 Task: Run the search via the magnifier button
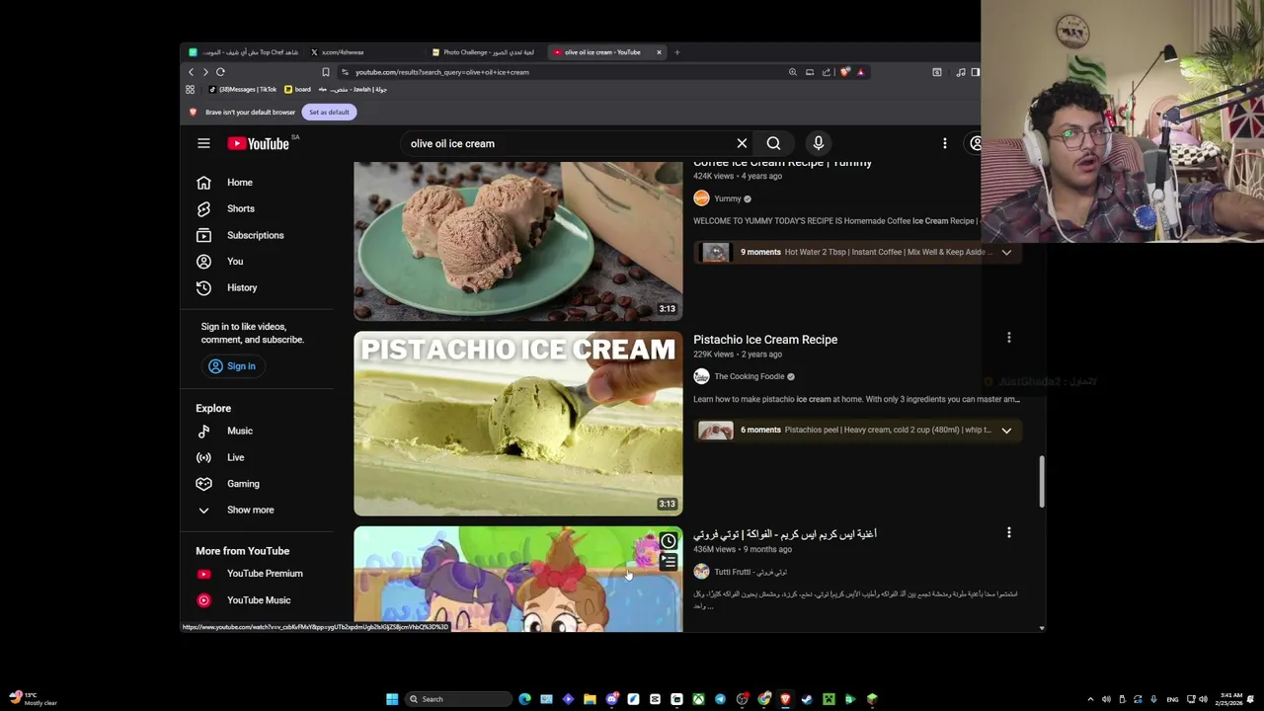(x=773, y=143)
